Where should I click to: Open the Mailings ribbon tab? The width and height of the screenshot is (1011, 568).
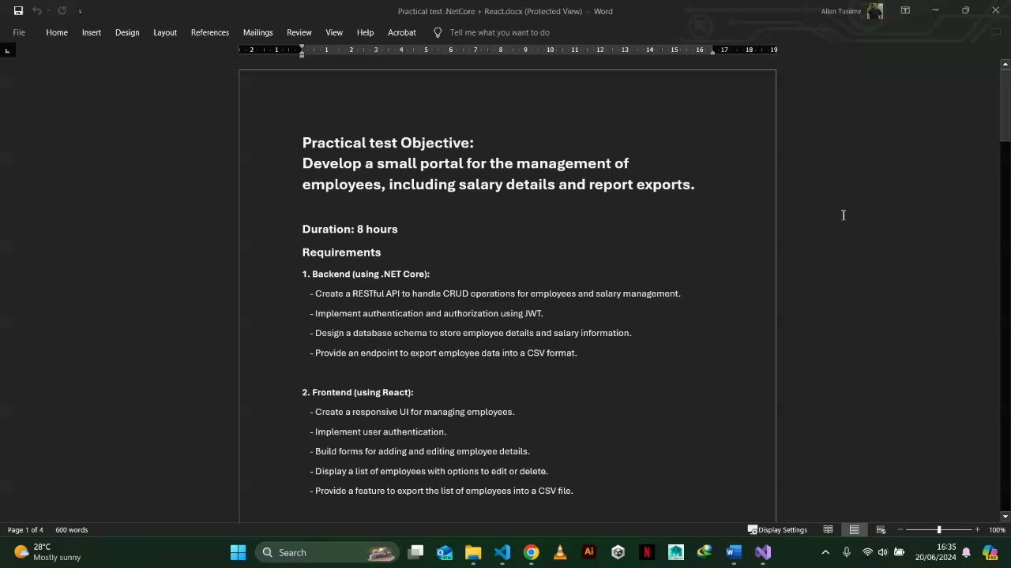tap(257, 32)
